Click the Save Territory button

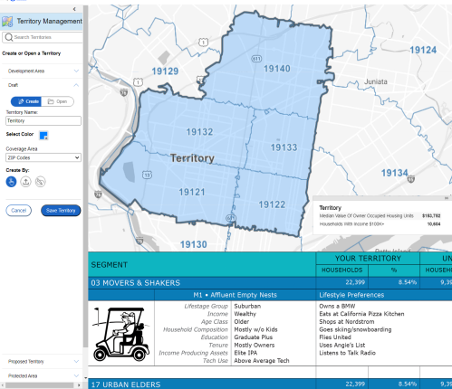(x=61, y=211)
